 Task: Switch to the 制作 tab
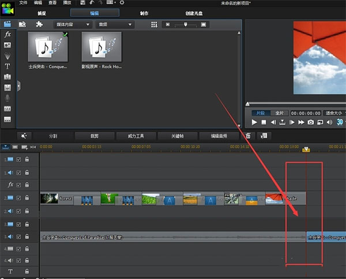145,12
